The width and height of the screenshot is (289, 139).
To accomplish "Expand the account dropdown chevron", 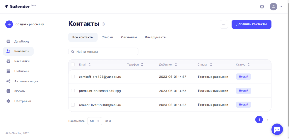I will coord(281,7).
